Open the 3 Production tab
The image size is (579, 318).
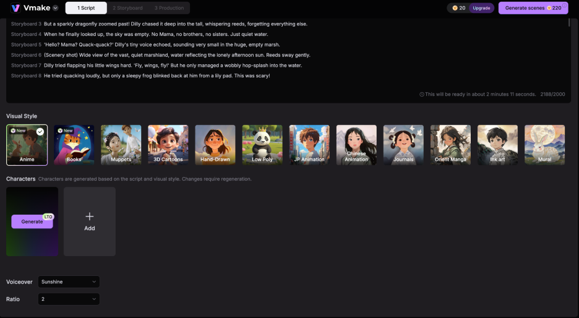(x=169, y=8)
